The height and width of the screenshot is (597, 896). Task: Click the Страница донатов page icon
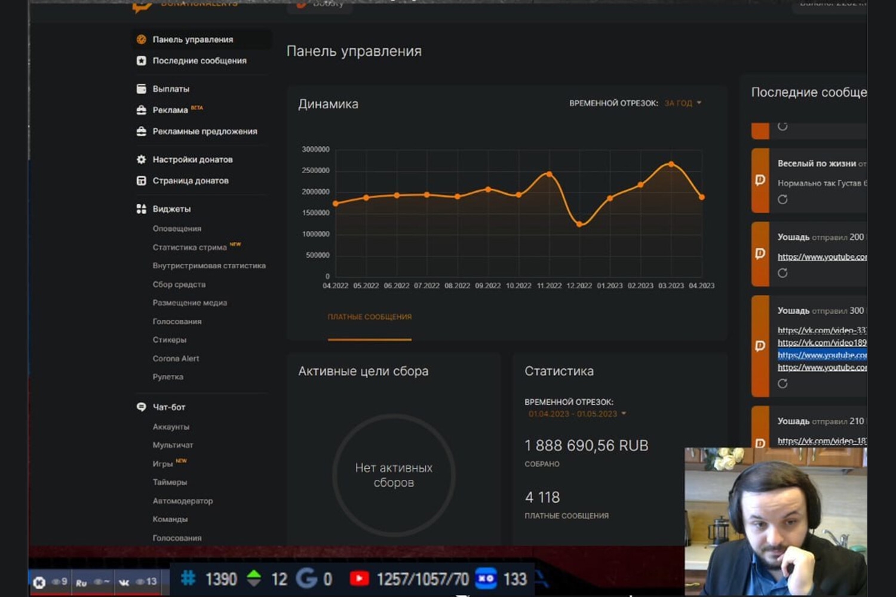pyautogui.click(x=142, y=181)
